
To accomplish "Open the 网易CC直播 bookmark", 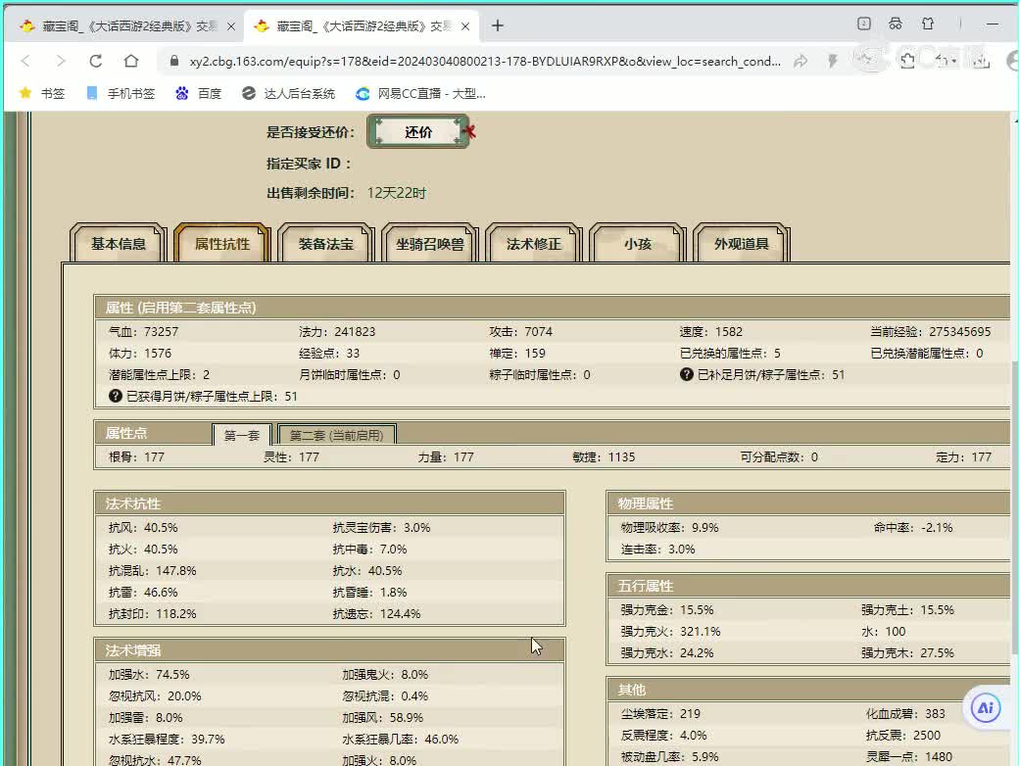I will 420,94.
